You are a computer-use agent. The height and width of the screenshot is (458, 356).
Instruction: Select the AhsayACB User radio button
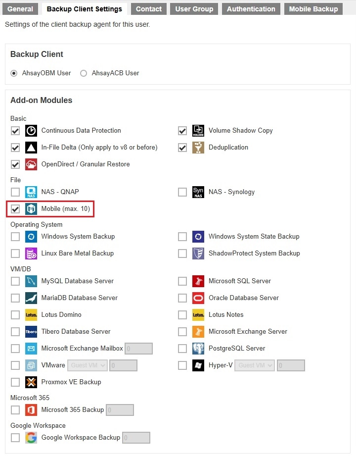click(x=83, y=73)
